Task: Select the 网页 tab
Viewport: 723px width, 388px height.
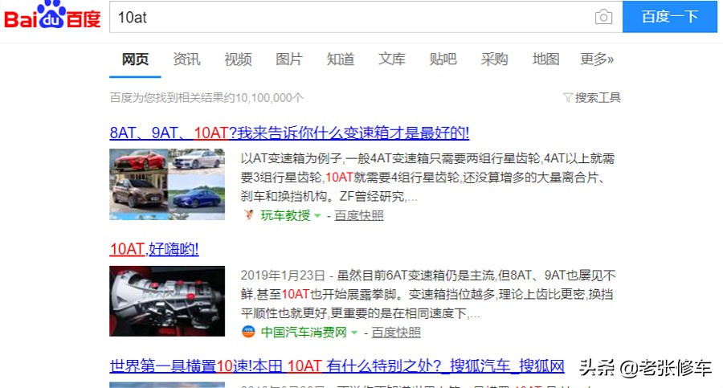Action: [x=135, y=59]
